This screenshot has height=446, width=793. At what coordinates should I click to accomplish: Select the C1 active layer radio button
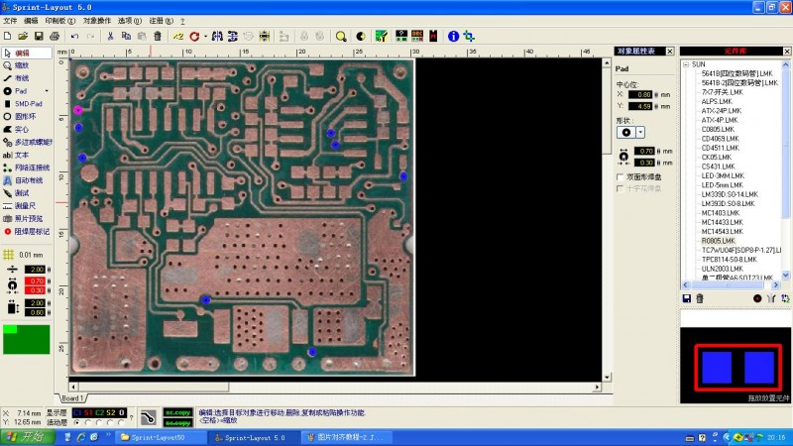(76, 422)
